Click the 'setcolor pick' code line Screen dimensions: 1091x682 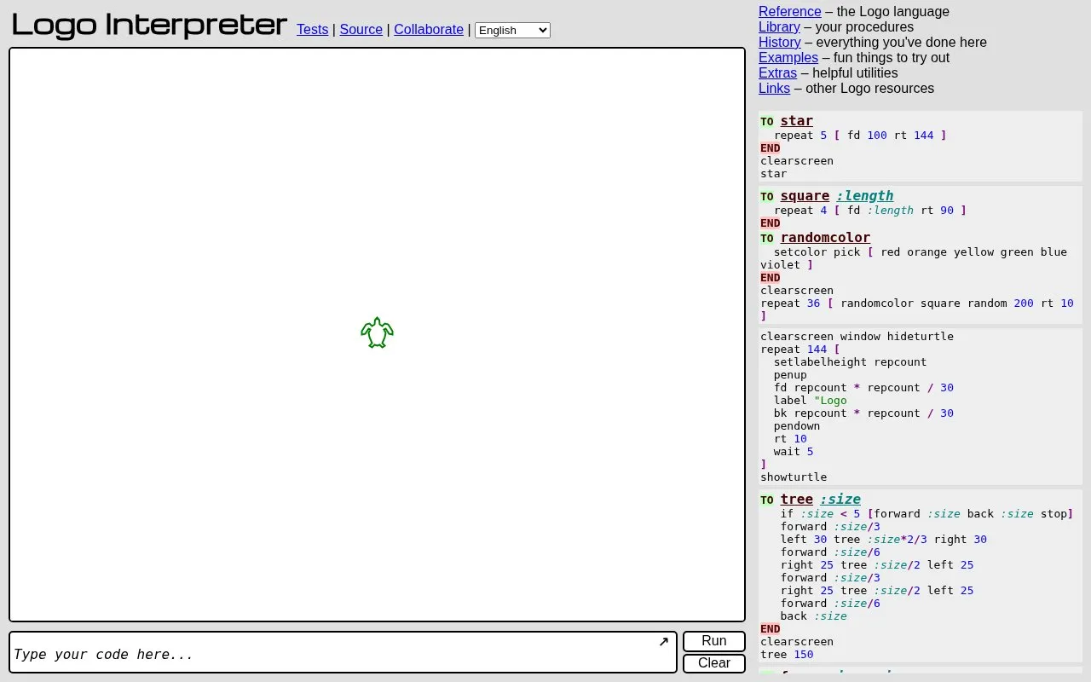[x=914, y=258]
